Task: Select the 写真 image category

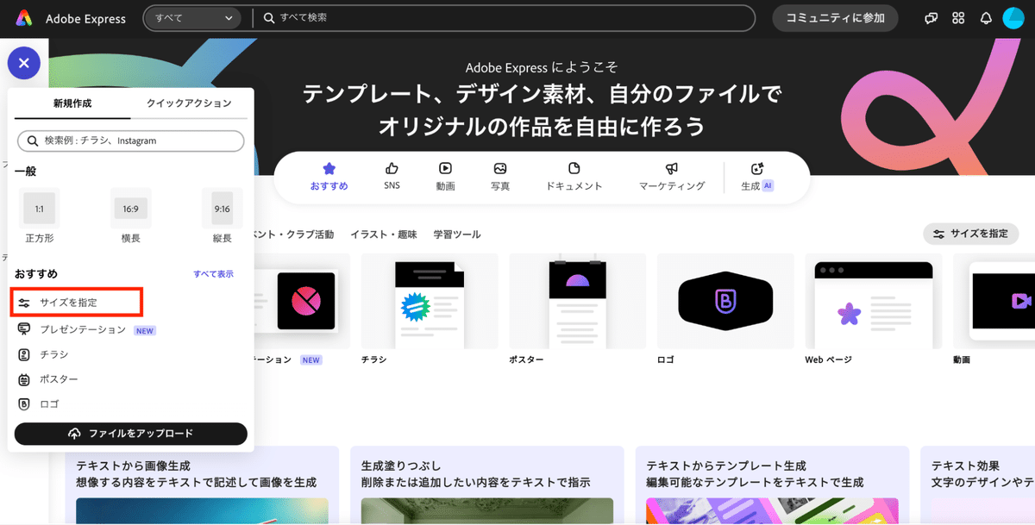Action: pos(500,176)
